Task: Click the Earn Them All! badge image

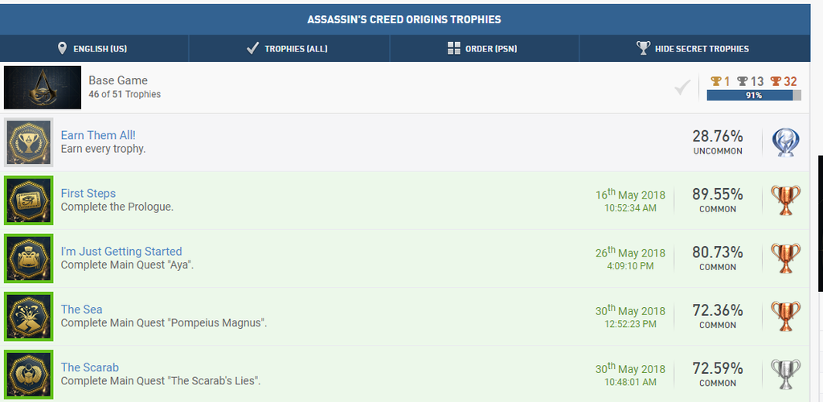Action: (x=28, y=142)
